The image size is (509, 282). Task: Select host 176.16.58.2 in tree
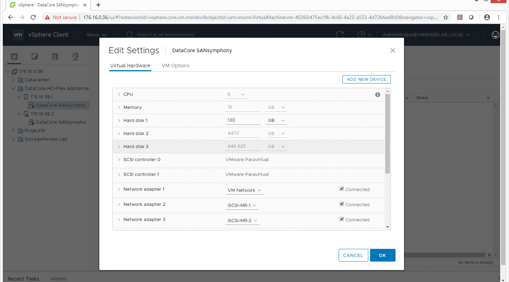coord(41,114)
